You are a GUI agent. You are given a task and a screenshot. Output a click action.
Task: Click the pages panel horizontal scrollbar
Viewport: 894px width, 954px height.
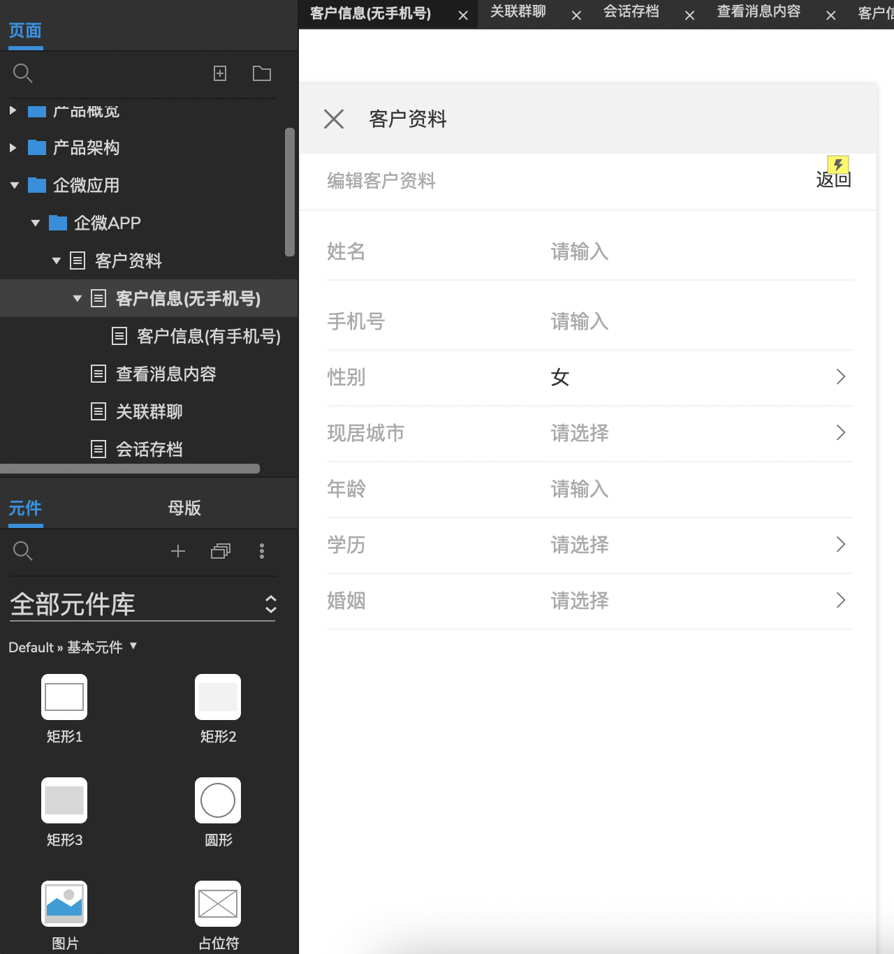[130, 469]
